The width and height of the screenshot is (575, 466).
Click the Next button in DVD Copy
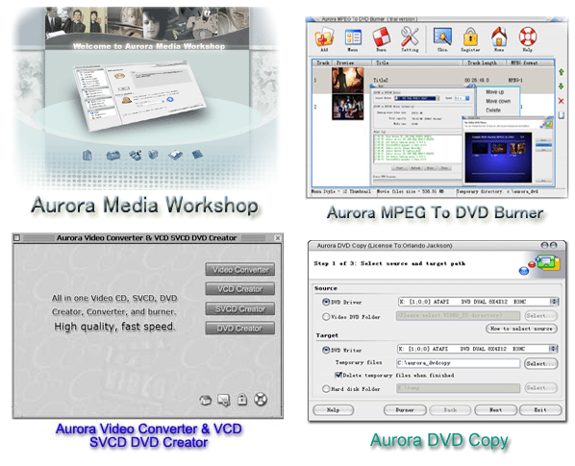tap(495, 409)
